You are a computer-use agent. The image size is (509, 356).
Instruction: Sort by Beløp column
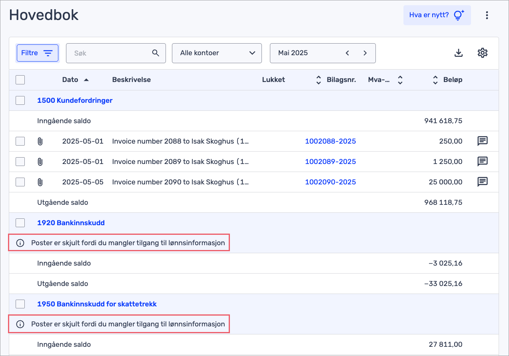(x=447, y=80)
